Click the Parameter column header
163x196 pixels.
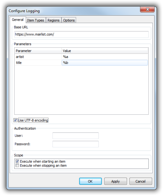[38, 51]
